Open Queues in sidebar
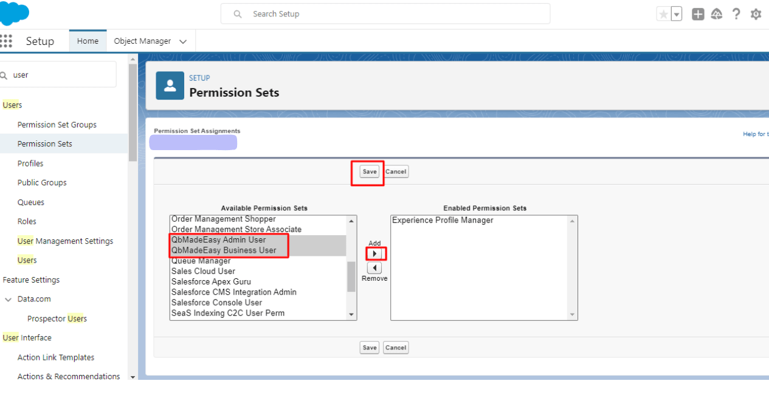This screenshot has width=769, height=409. coord(31,202)
